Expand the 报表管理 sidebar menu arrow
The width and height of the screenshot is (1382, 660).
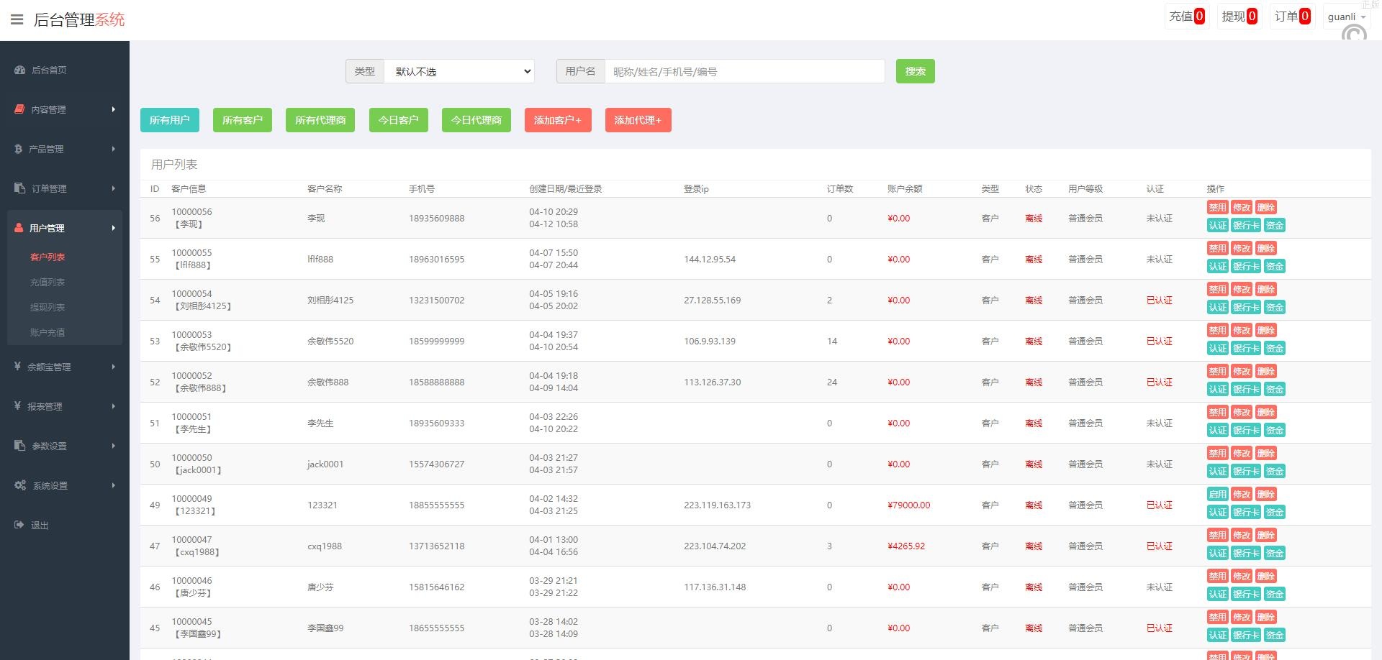113,406
